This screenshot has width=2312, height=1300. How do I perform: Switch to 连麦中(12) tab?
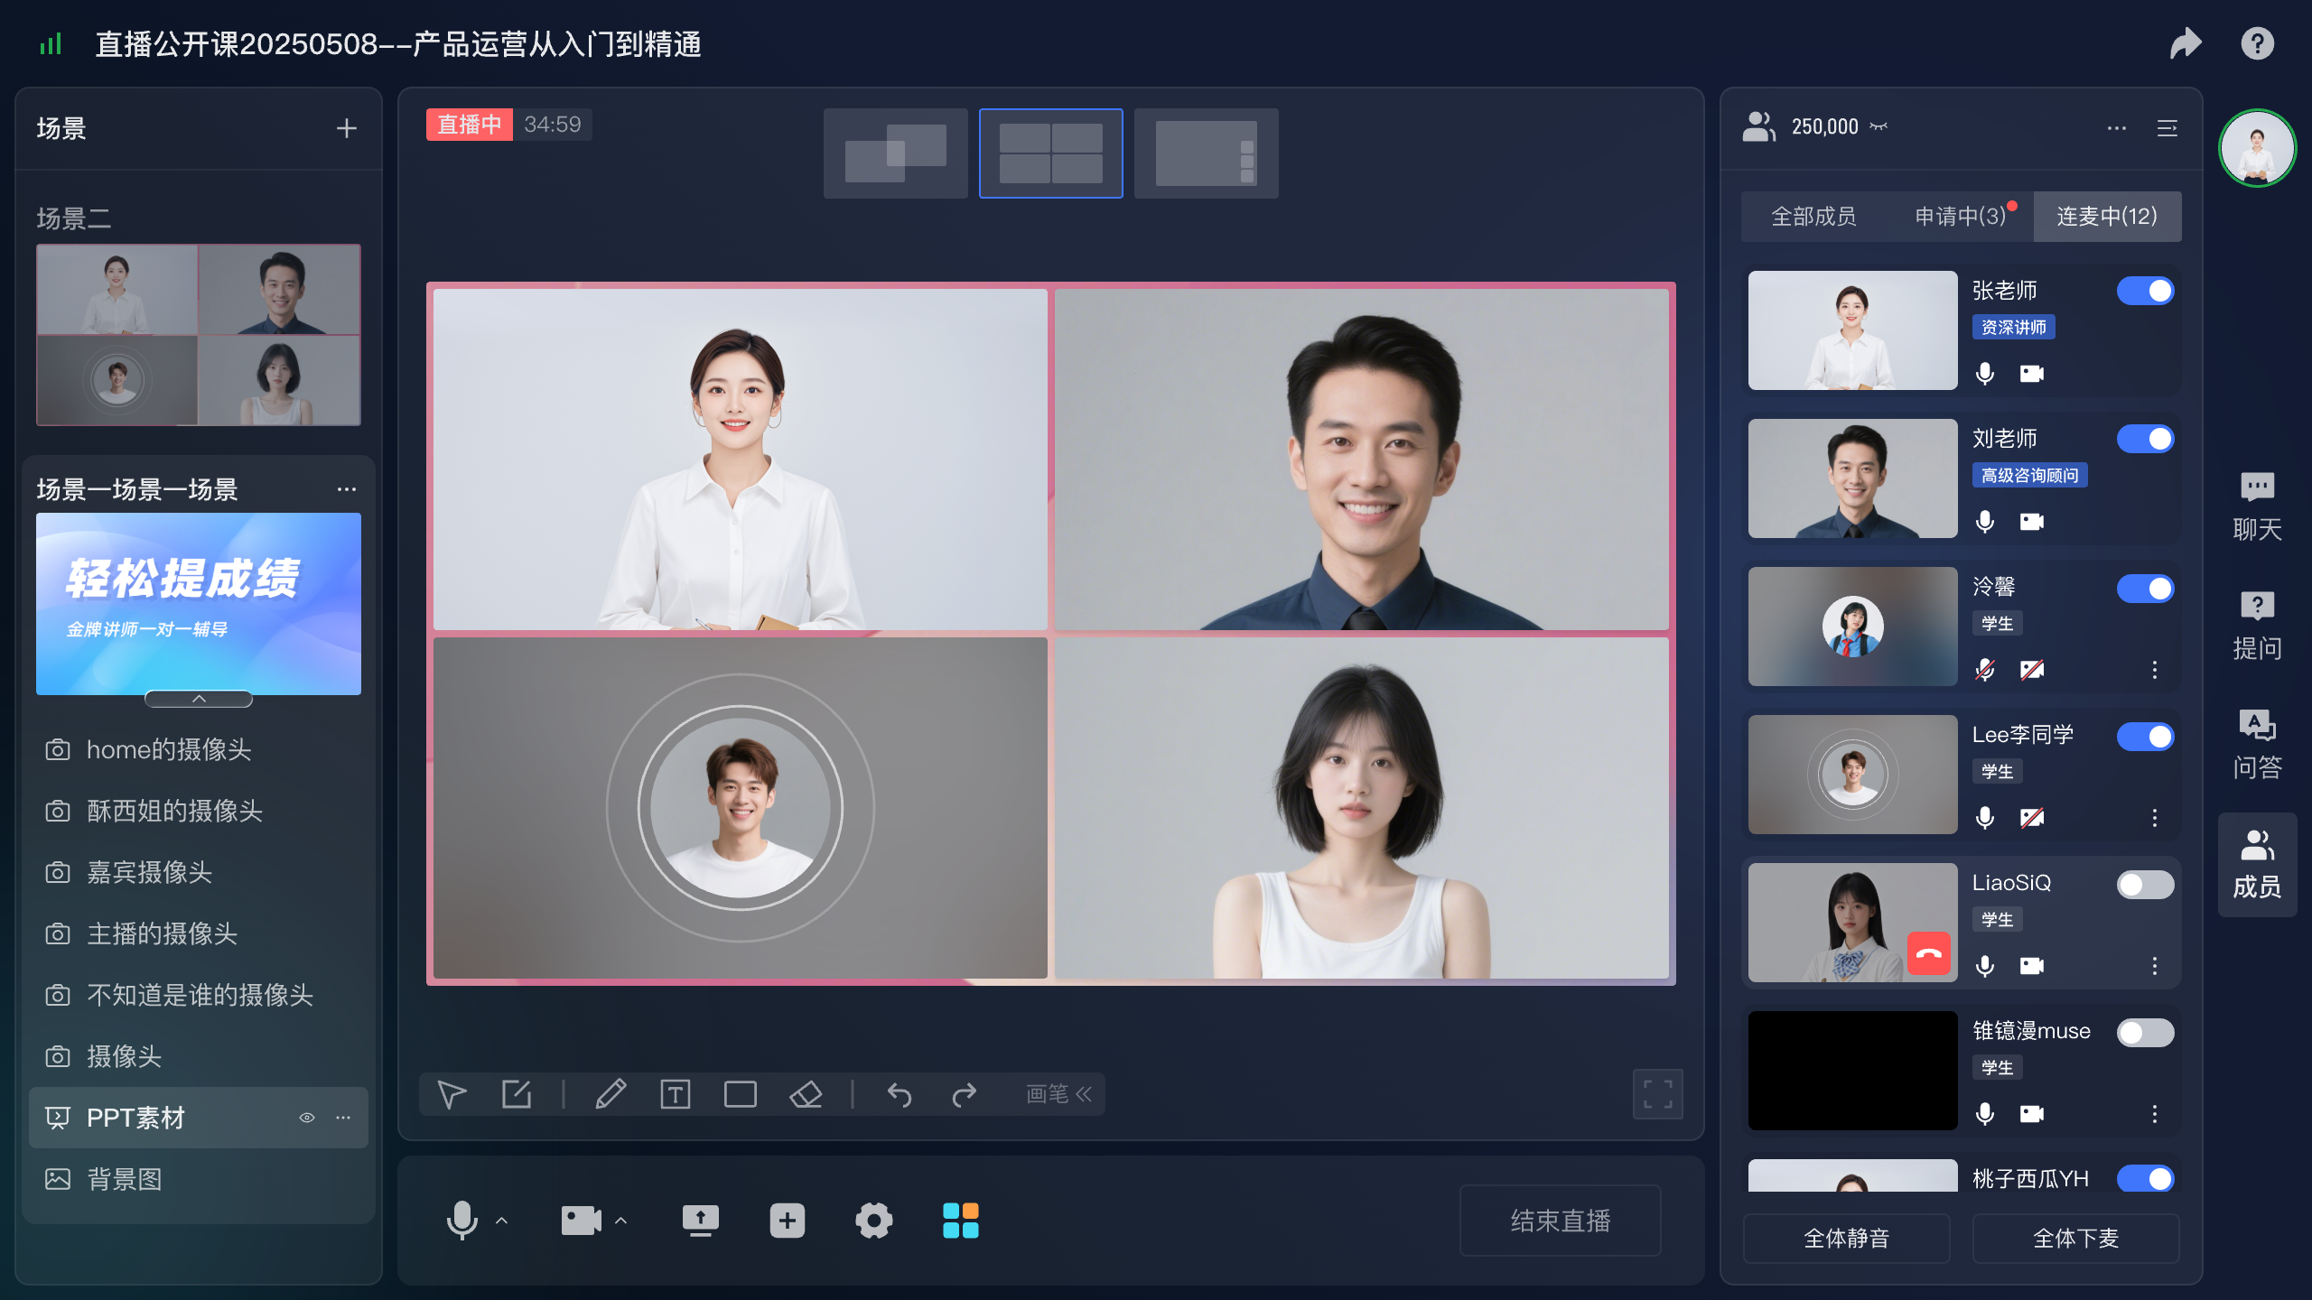(2107, 217)
